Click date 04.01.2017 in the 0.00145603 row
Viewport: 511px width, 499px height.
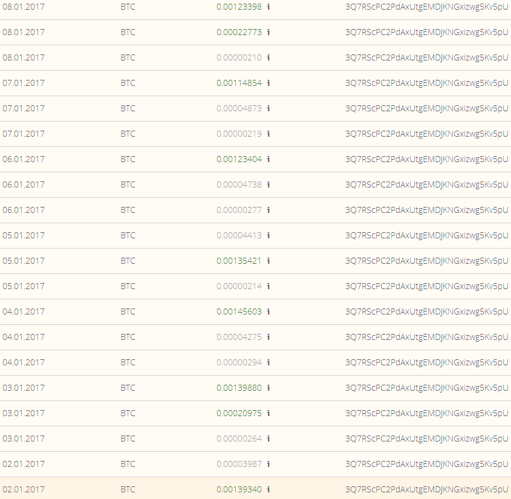(24, 312)
